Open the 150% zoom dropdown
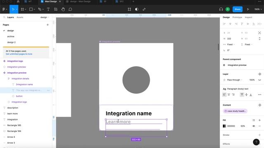This screenshot has height=148, width=264. pyautogui.click(x=258, y=9)
